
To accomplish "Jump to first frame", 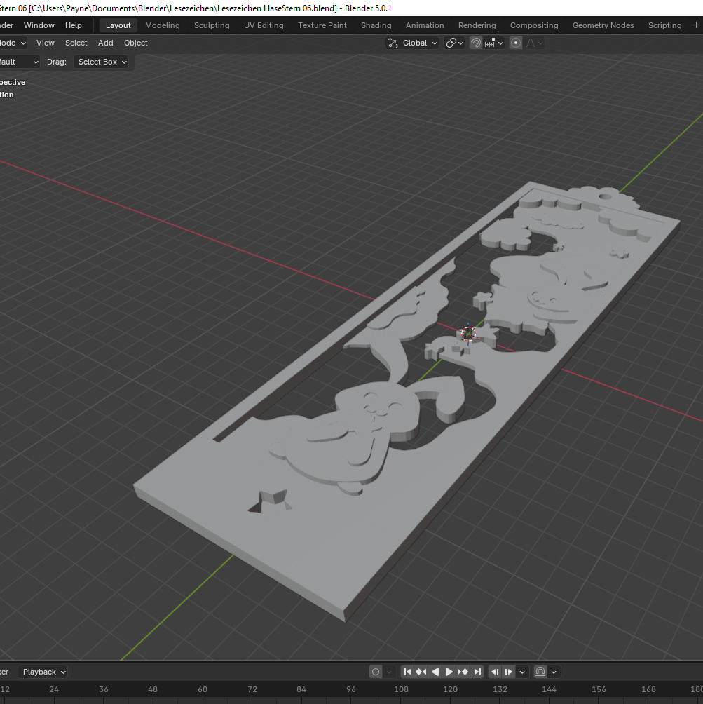I will pyautogui.click(x=407, y=672).
